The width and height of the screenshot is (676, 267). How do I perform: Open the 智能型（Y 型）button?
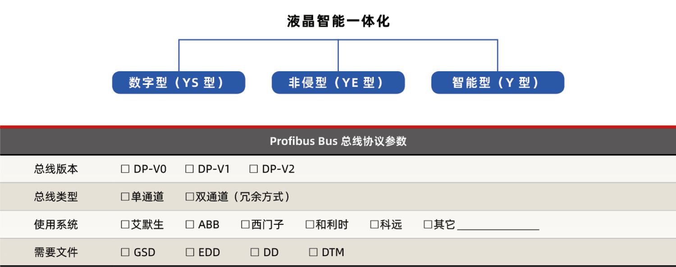coord(498,83)
